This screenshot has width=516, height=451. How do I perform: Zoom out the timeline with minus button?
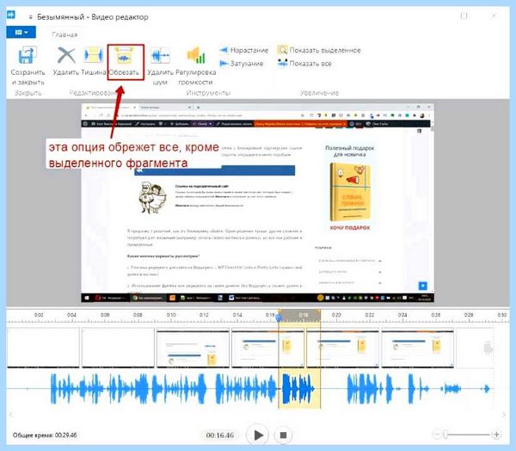click(x=436, y=435)
